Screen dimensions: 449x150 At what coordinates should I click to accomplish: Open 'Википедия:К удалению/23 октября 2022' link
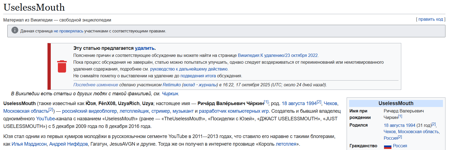pyautogui.click(x=278, y=55)
